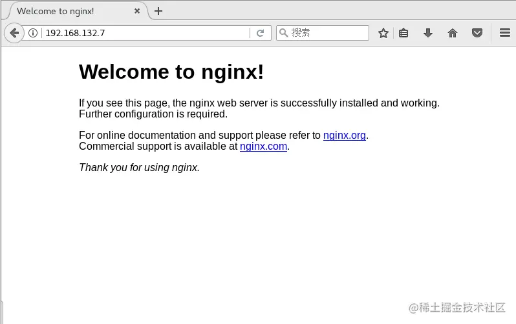Click 'If you see this page' sentence
The height and width of the screenshot is (324, 516).
(259, 103)
